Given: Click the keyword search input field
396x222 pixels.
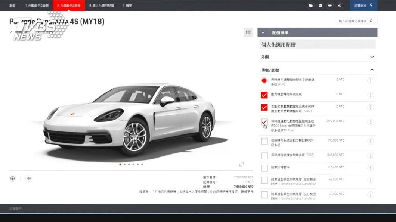Looking at the screenshot, I should (x=357, y=21).
